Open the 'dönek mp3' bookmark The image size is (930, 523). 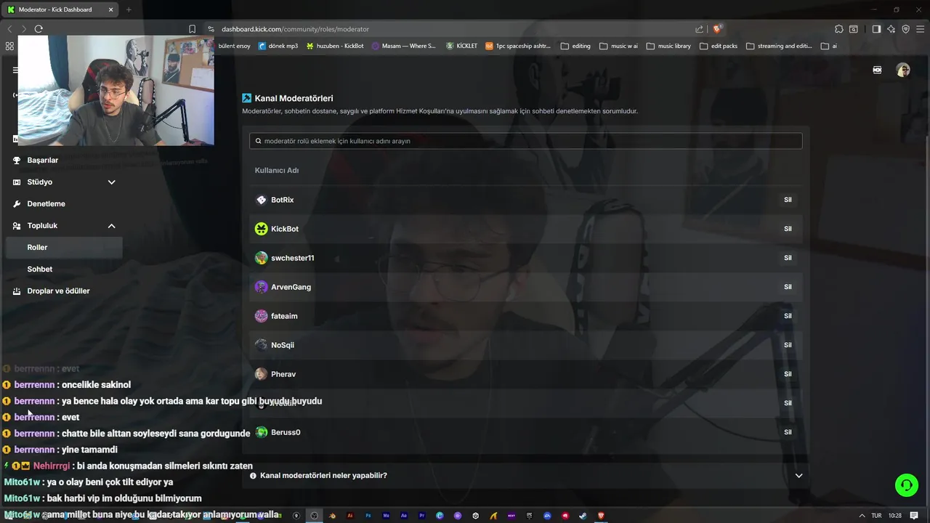278,46
